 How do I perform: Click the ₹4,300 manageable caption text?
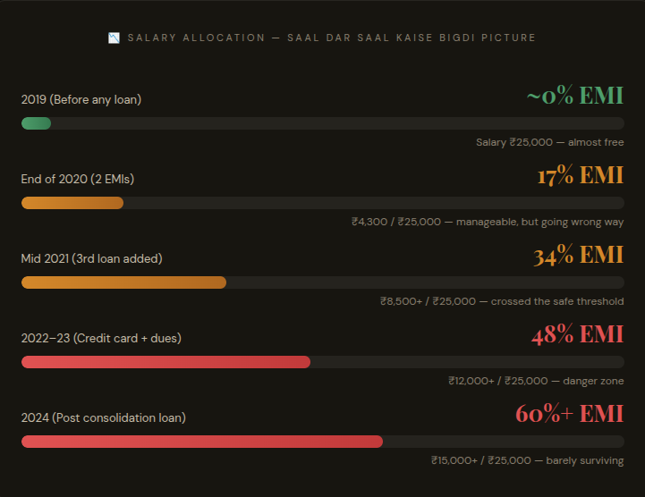pyautogui.click(x=488, y=222)
